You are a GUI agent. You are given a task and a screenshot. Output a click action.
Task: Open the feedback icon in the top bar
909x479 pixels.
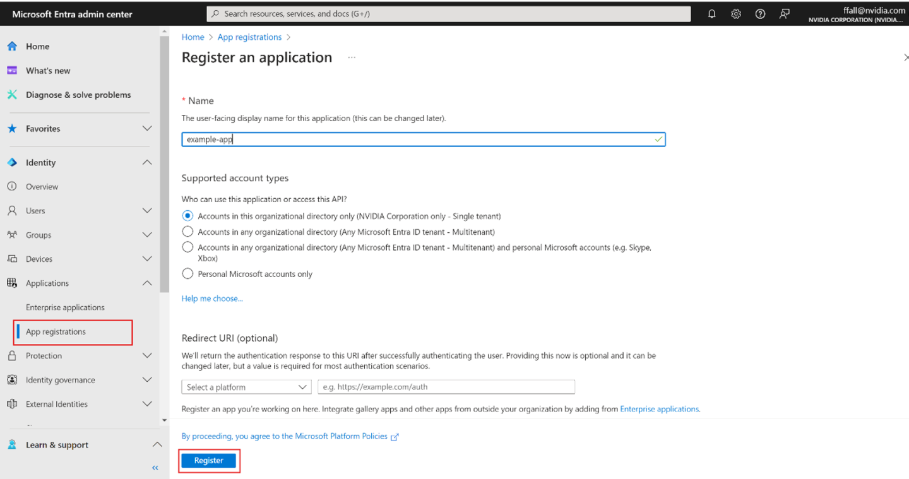pyautogui.click(x=784, y=14)
